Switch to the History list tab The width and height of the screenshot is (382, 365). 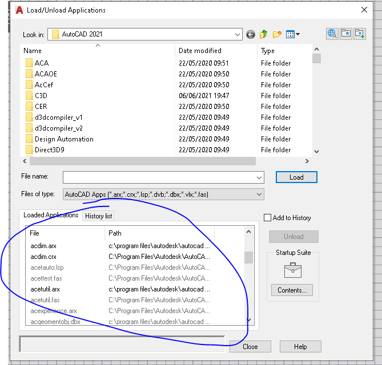(98, 216)
